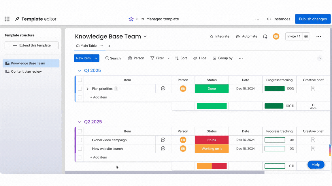
Task: Click the purple workspace logo in breadcrumb
Action: (x=131, y=19)
